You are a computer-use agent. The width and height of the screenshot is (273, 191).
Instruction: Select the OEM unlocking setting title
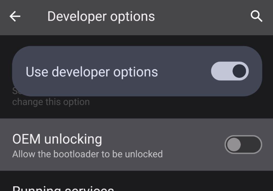coord(57,139)
